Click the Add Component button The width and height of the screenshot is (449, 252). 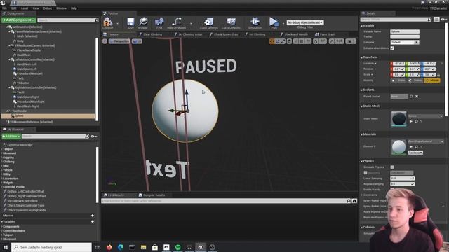[18, 20]
